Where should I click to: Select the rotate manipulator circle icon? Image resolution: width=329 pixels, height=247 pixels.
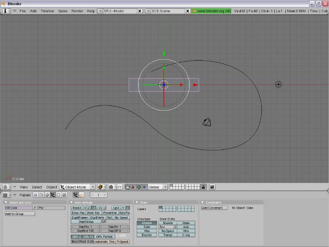click(x=139, y=187)
